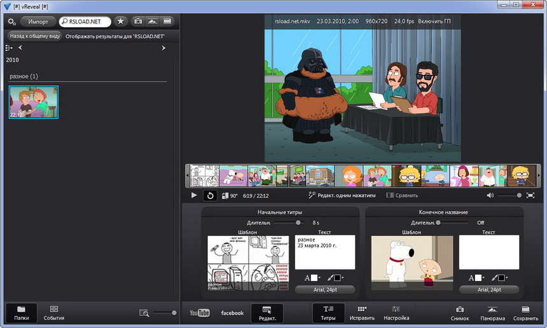The height and width of the screenshot is (328, 547).
Task: Play the video
Action: coord(194,196)
